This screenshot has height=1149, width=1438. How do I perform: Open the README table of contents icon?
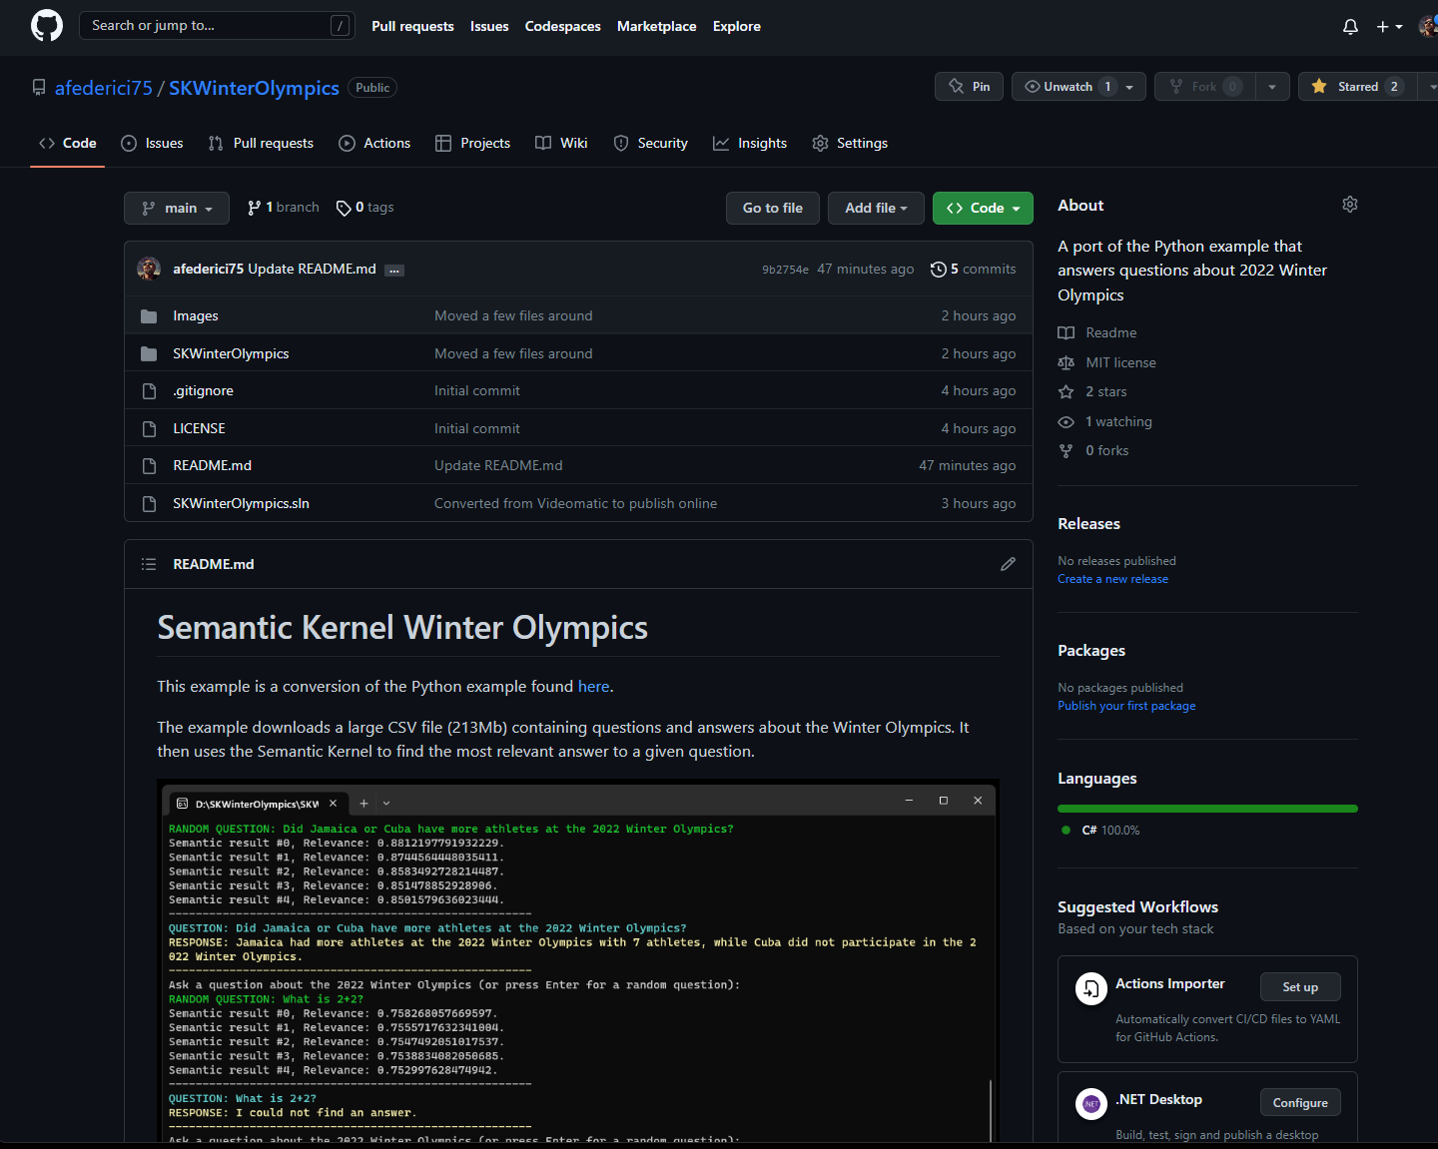point(149,564)
